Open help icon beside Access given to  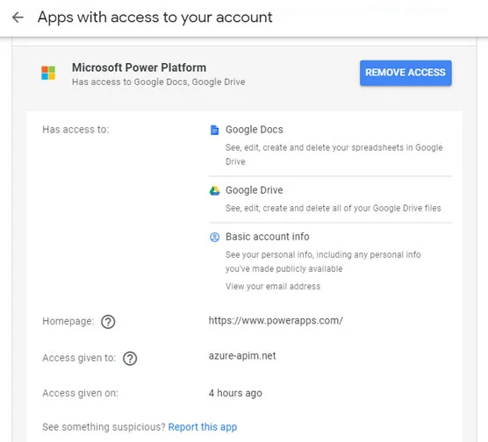coord(130,359)
